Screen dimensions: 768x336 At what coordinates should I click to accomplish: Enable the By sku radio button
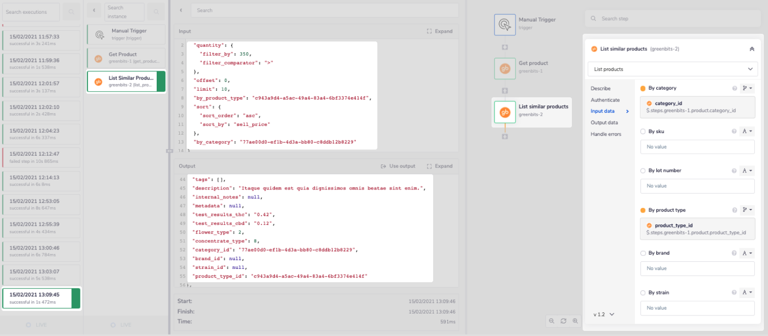[x=643, y=131]
